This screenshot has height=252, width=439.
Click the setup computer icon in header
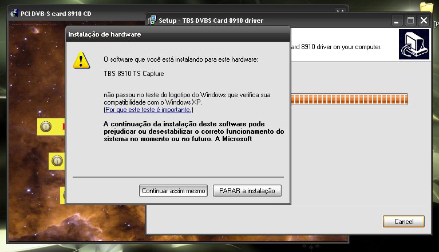pos(414,45)
